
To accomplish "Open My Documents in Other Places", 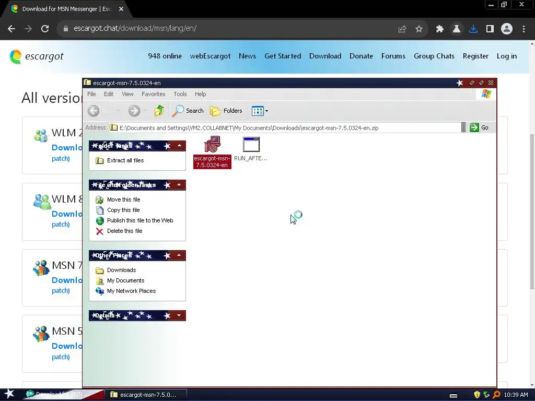I will coord(125,280).
